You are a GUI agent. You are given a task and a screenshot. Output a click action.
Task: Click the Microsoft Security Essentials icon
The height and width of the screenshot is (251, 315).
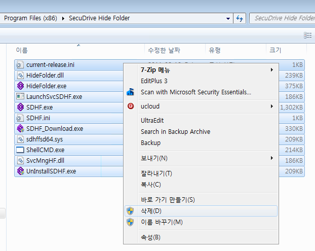coord(130,92)
